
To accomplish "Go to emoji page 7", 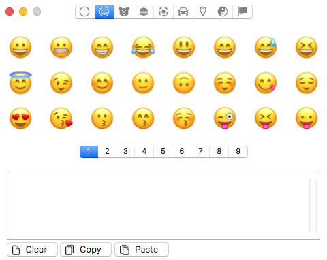I will pos(200,152).
